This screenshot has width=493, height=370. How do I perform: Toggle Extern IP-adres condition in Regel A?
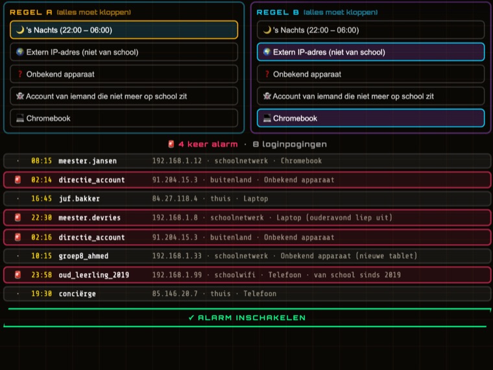click(123, 52)
